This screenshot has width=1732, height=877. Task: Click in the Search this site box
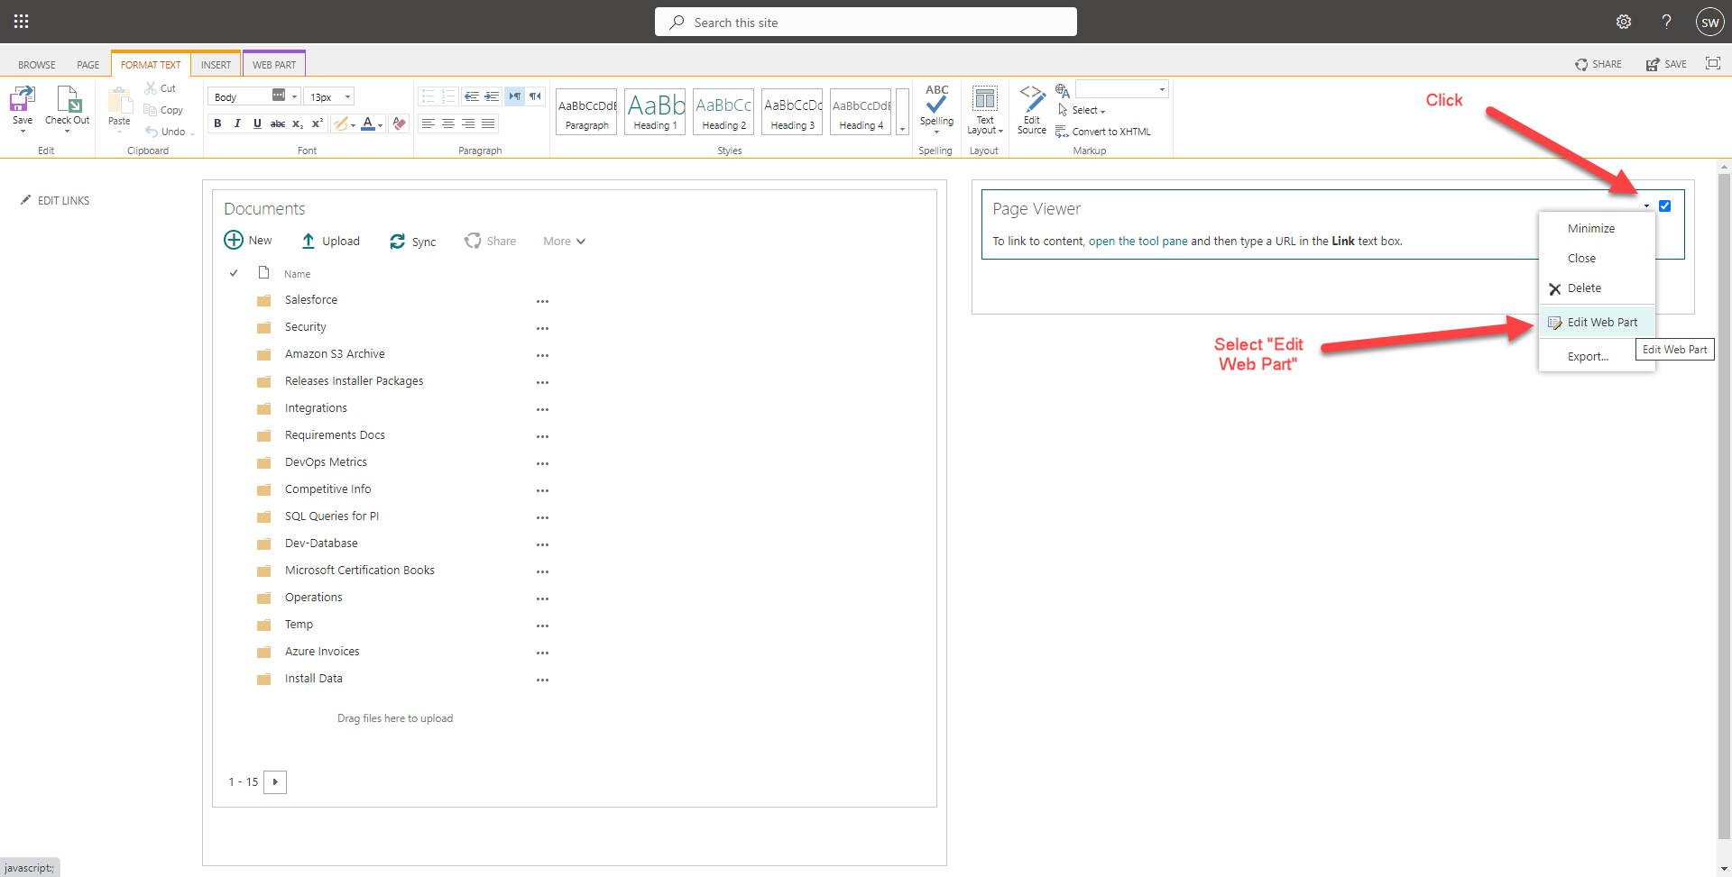pyautogui.click(x=866, y=22)
